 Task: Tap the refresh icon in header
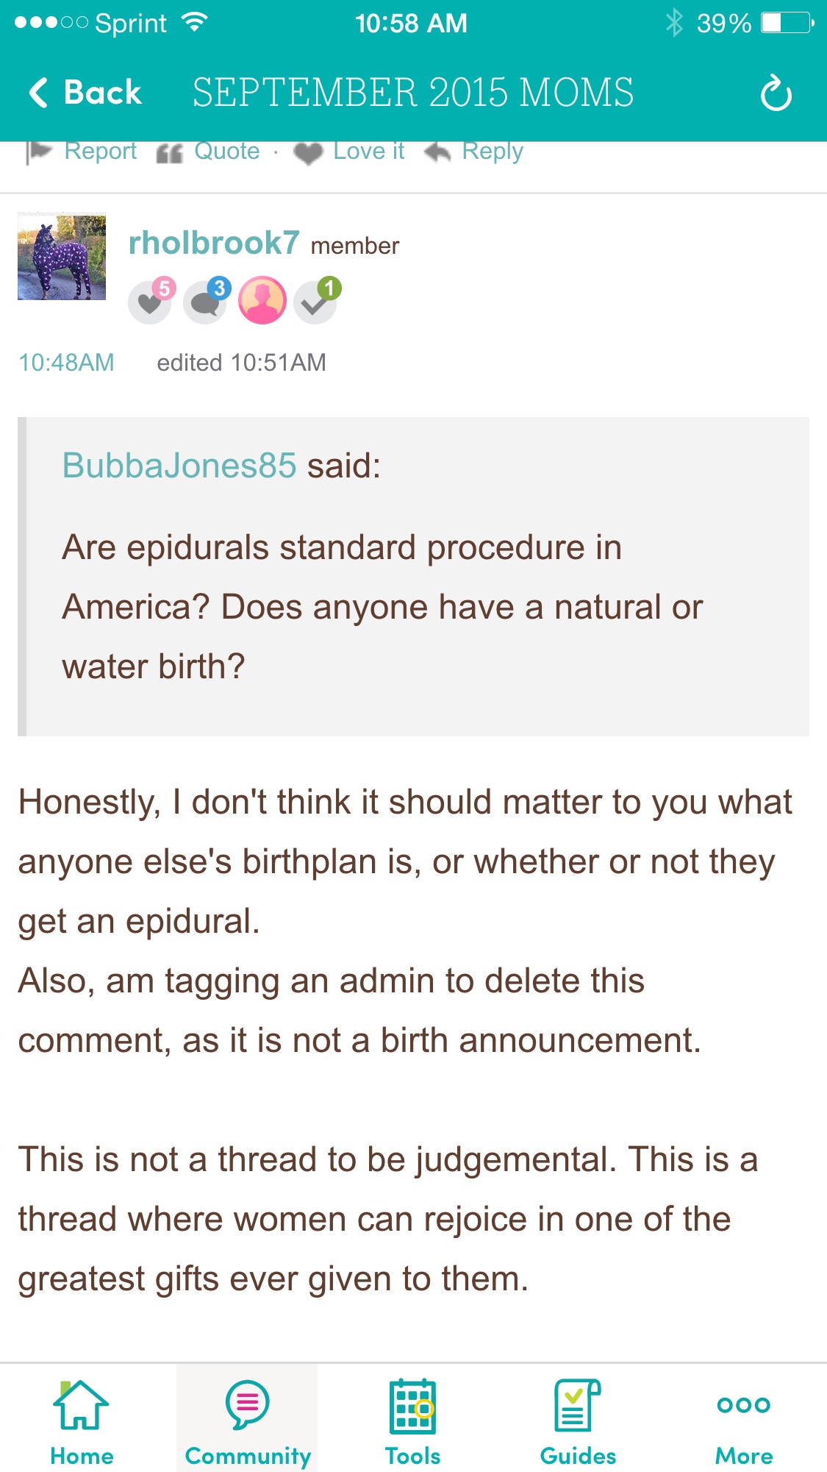click(x=776, y=93)
